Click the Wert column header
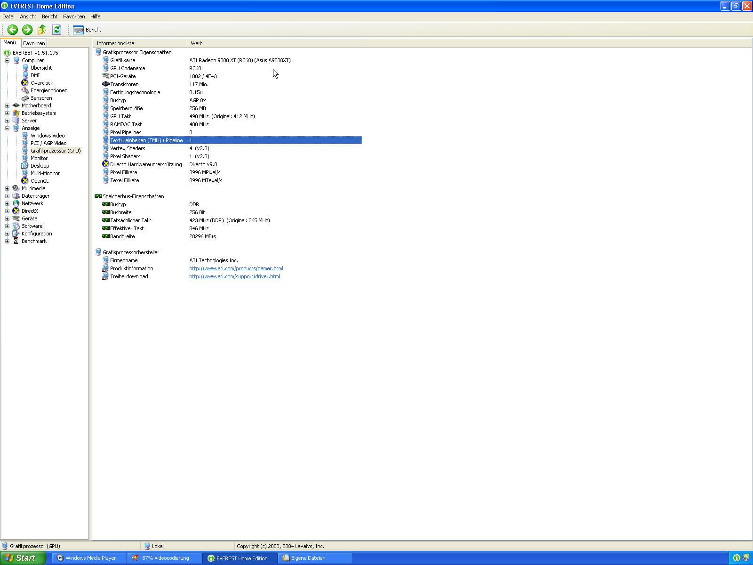This screenshot has height=565, width=753. point(274,43)
